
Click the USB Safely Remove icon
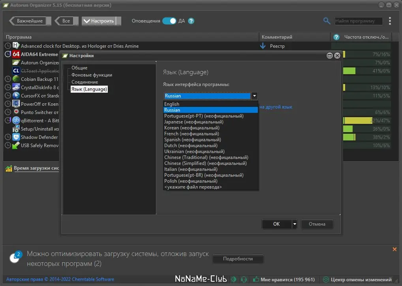[16, 145]
